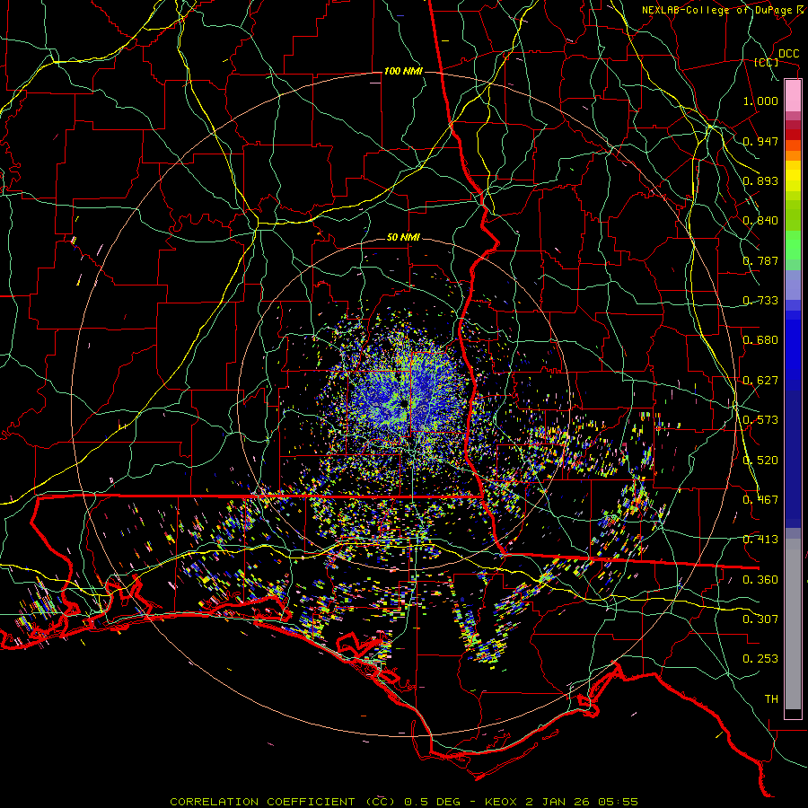Click the pink top segment of the color bar

pos(793,95)
